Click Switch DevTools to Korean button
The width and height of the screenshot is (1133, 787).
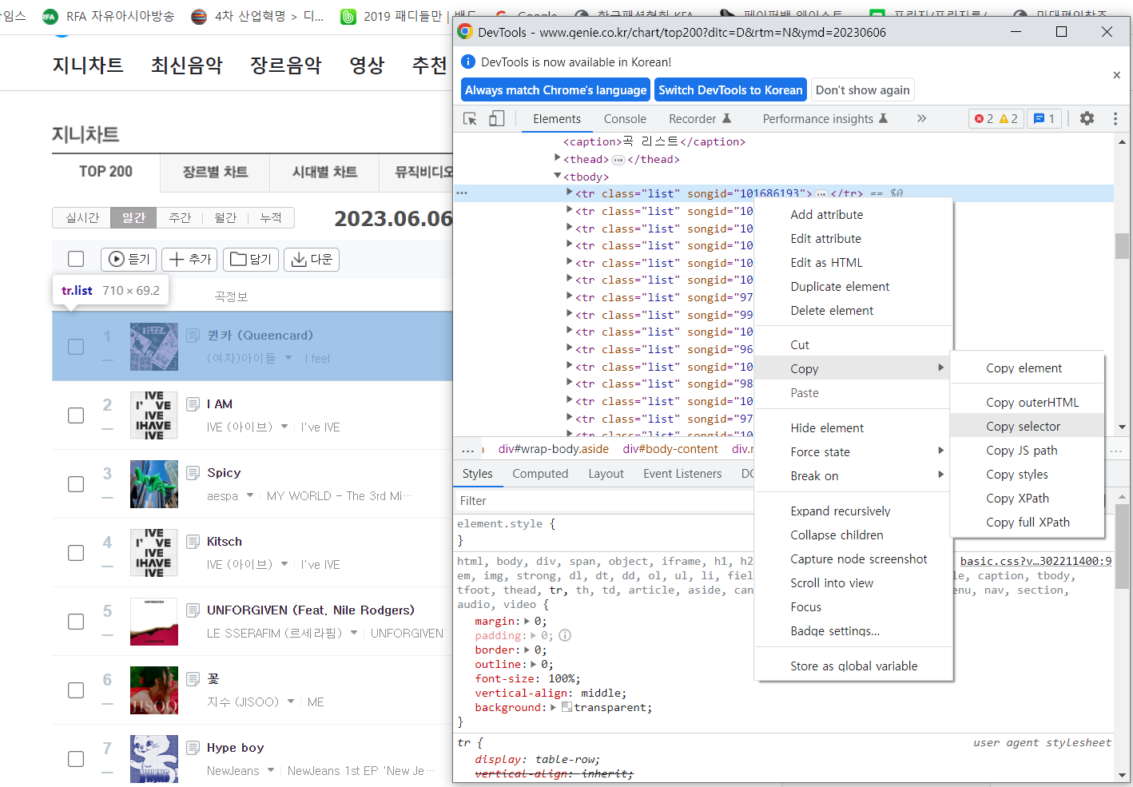(x=730, y=89)
